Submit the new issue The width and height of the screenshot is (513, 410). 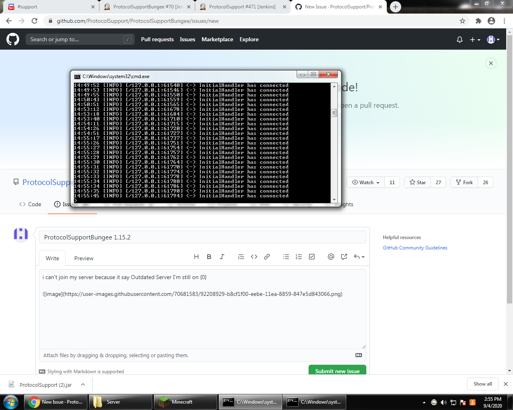point(337,371)
